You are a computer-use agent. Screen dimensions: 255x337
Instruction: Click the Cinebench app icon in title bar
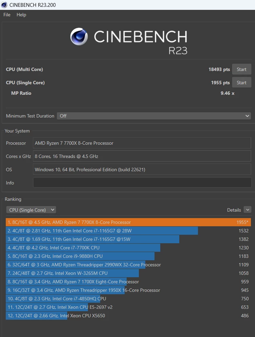click(x=4, y=5)
